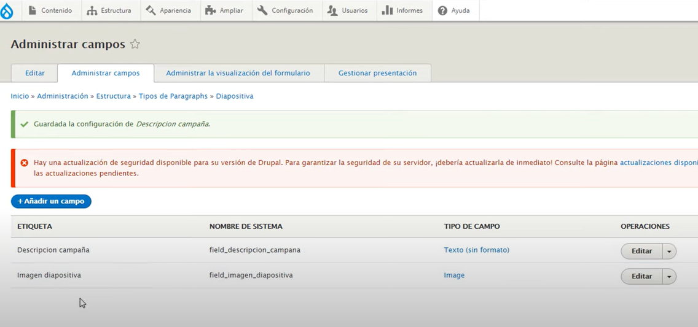Open the Ayuda help page
This screenshot has width=698, height=327.
[454, 10]
